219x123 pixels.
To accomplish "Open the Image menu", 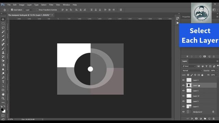I will point(22,5).
